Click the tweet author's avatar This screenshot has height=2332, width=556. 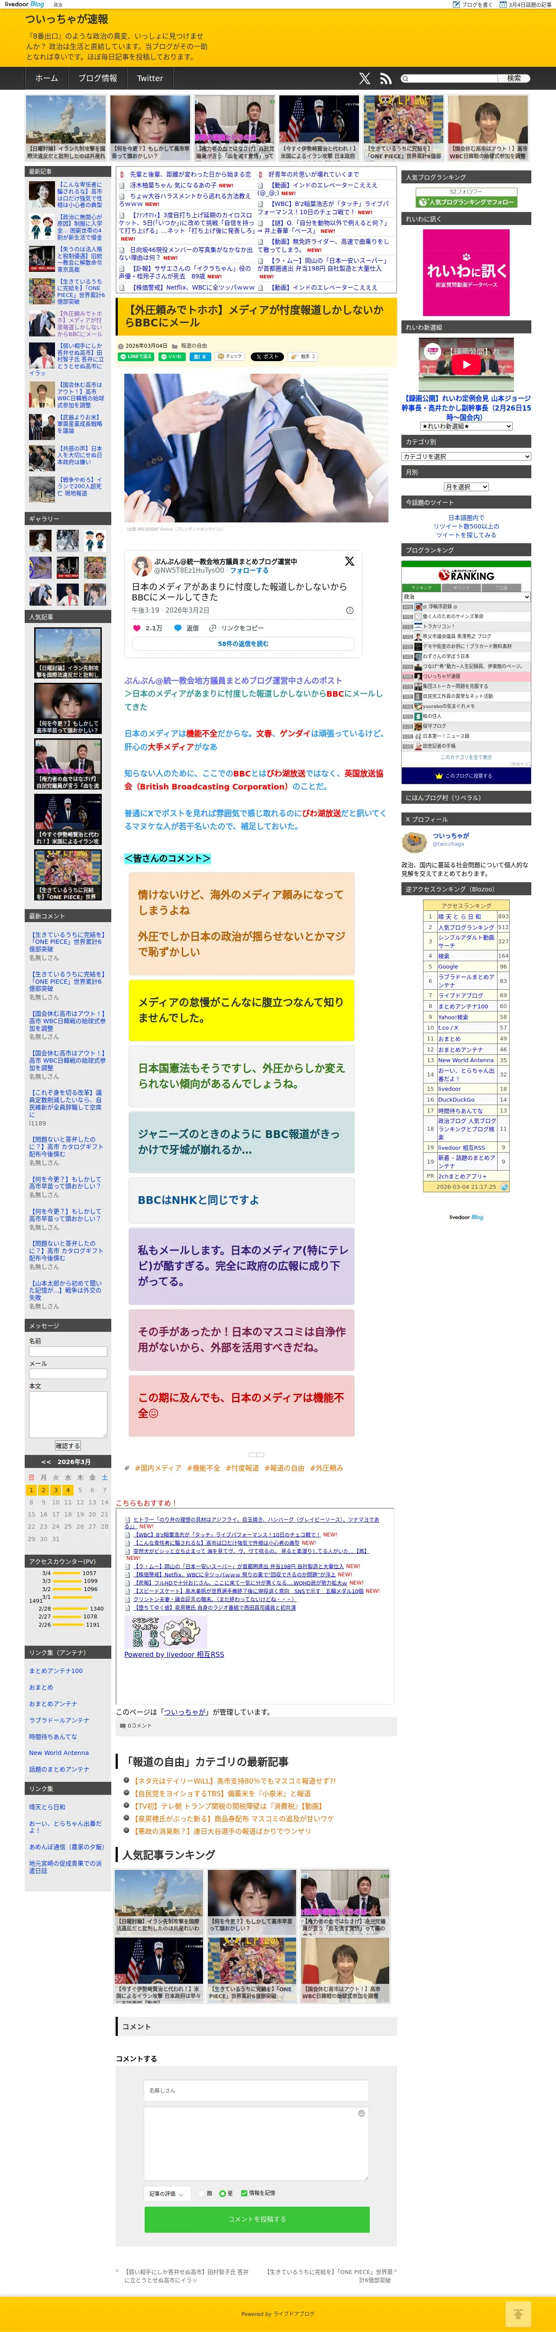point(141,566)
